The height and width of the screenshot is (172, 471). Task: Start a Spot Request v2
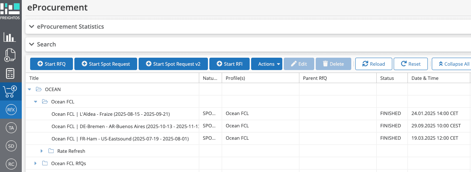pyautogui.click(x=173, y=64)
